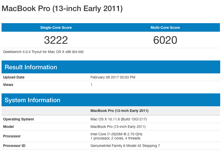Select the Upload Date row label

click(14, 77)
